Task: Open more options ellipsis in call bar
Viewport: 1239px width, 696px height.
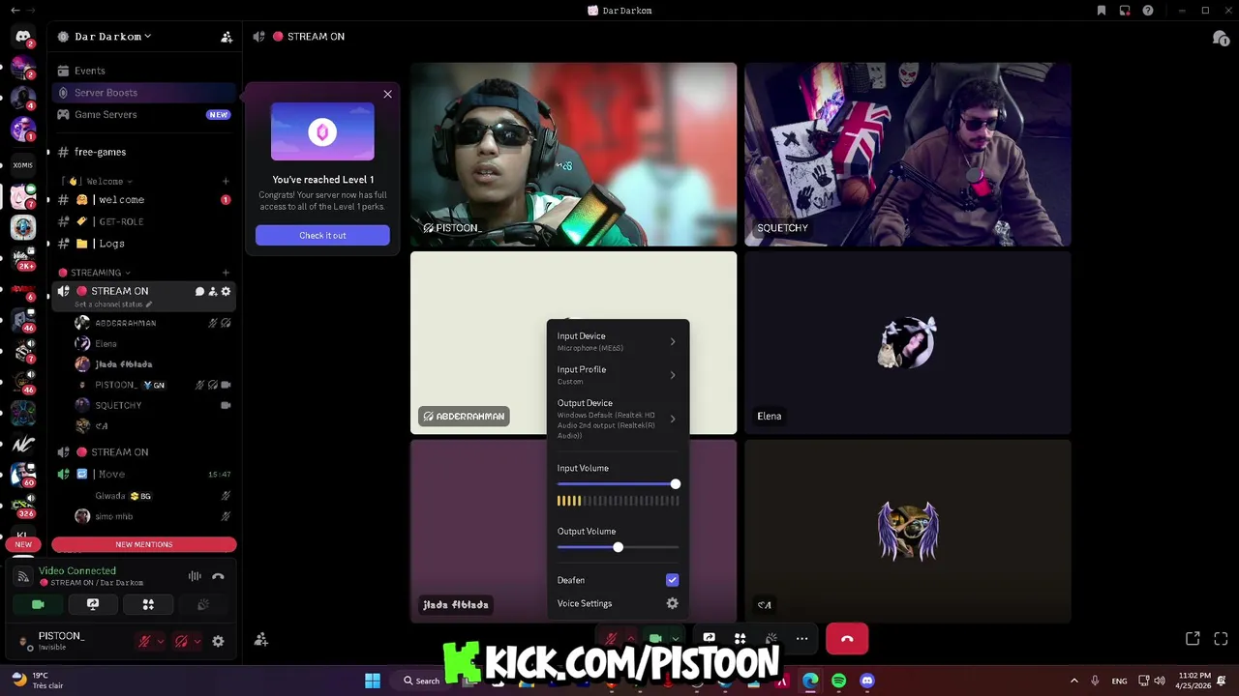Action: pyautogui.click(x=801, y=638)
